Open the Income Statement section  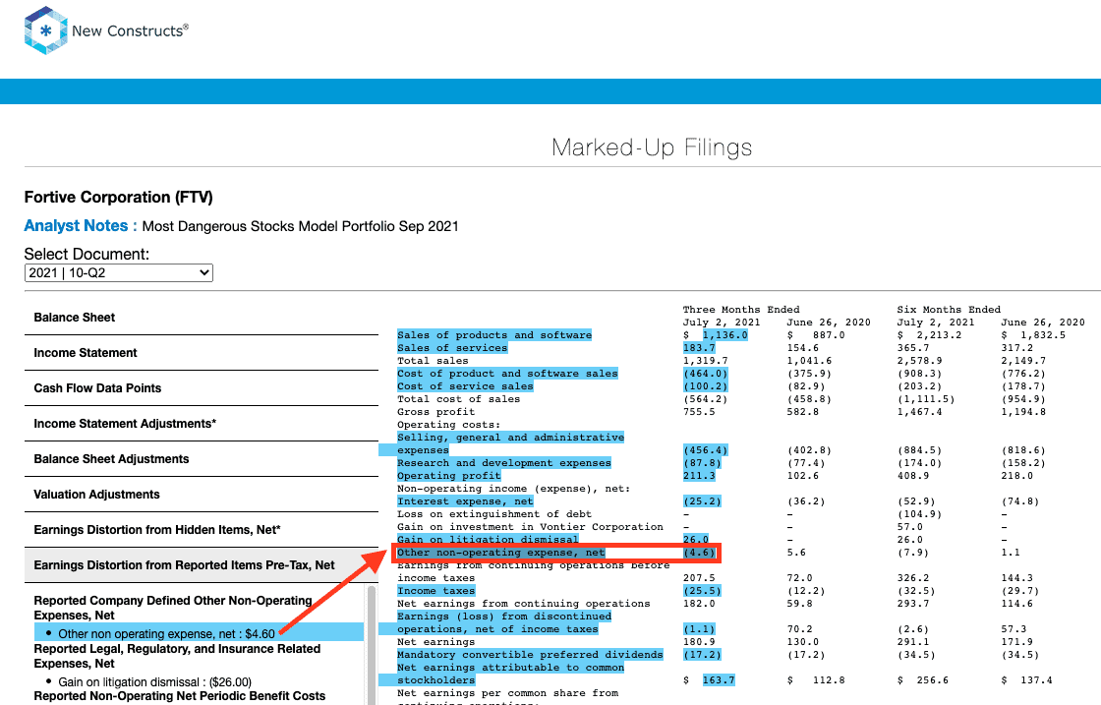pyautogui.click(x=202, y=352)
